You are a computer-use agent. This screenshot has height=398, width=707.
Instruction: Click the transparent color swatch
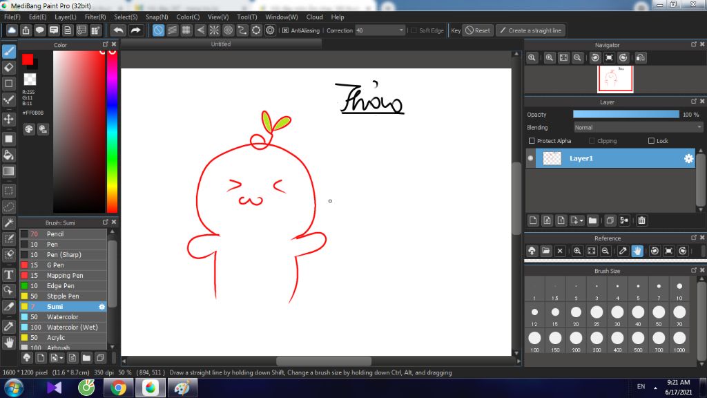pyautogui.click(x=30, y=79)
